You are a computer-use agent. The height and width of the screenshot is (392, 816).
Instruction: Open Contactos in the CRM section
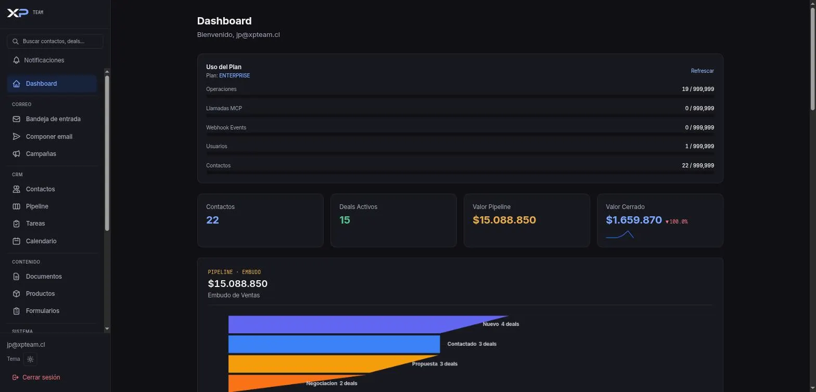[x=52, y=189]
